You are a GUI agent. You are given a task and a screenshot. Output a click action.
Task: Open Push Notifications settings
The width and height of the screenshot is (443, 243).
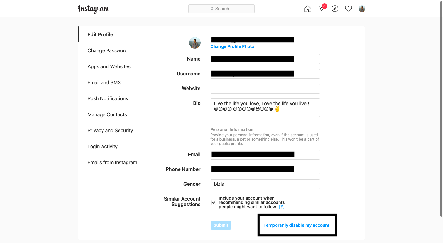point(108,98)
